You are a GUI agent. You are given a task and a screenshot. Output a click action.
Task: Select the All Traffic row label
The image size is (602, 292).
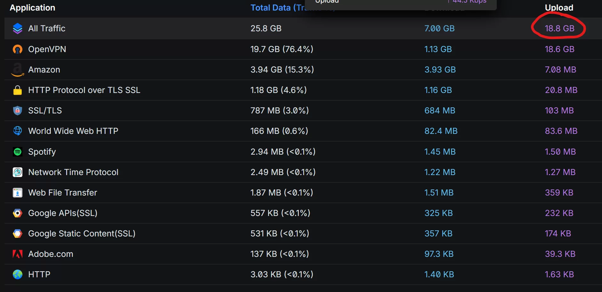[x=47, y=28]
